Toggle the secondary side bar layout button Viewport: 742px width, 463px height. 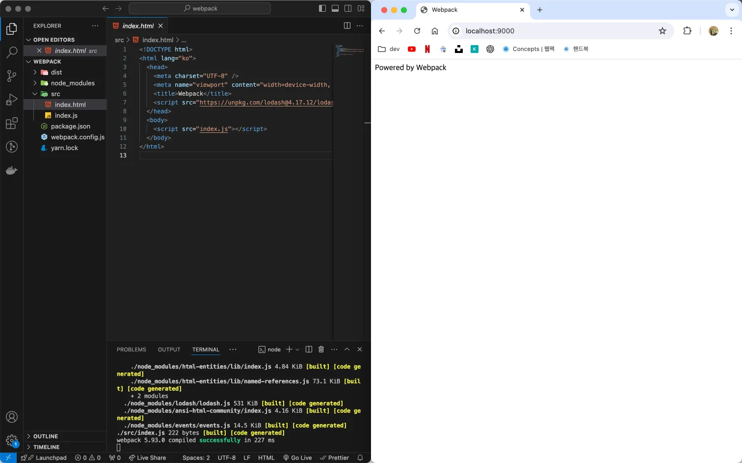point(348,8)
